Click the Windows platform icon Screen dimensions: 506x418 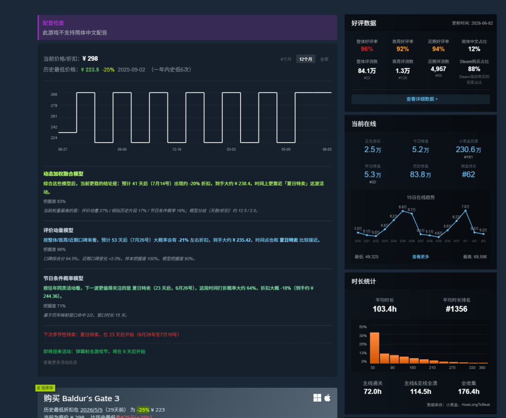317,398
